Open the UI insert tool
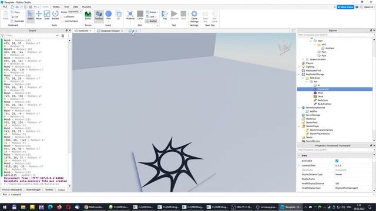 (119, 15)
